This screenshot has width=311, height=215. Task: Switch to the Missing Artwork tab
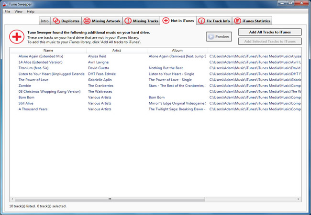[102, 21]
